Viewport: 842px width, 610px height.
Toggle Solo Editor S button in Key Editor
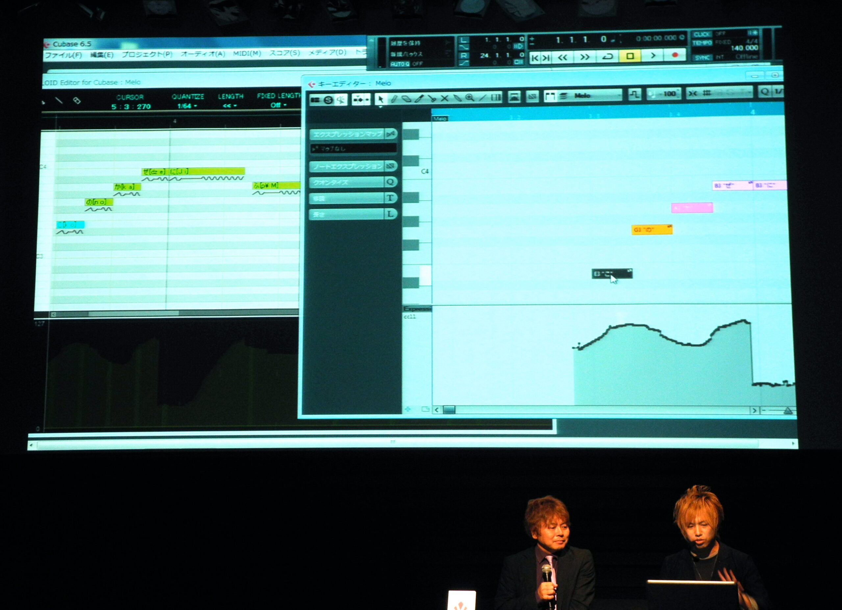tap(328, 100)
